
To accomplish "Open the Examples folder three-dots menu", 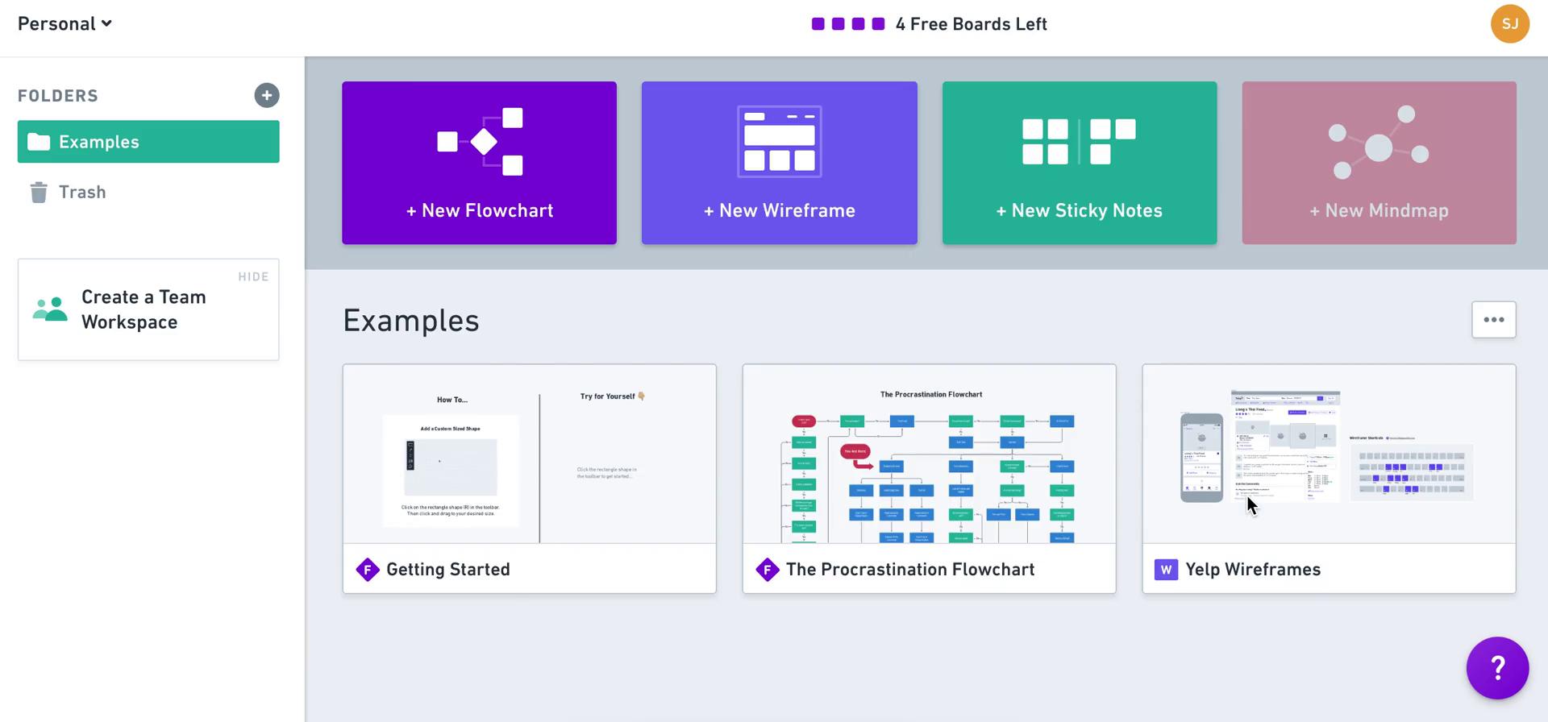I will 1493,320.
